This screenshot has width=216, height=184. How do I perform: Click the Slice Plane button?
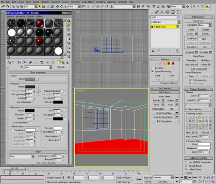point(191,39)
